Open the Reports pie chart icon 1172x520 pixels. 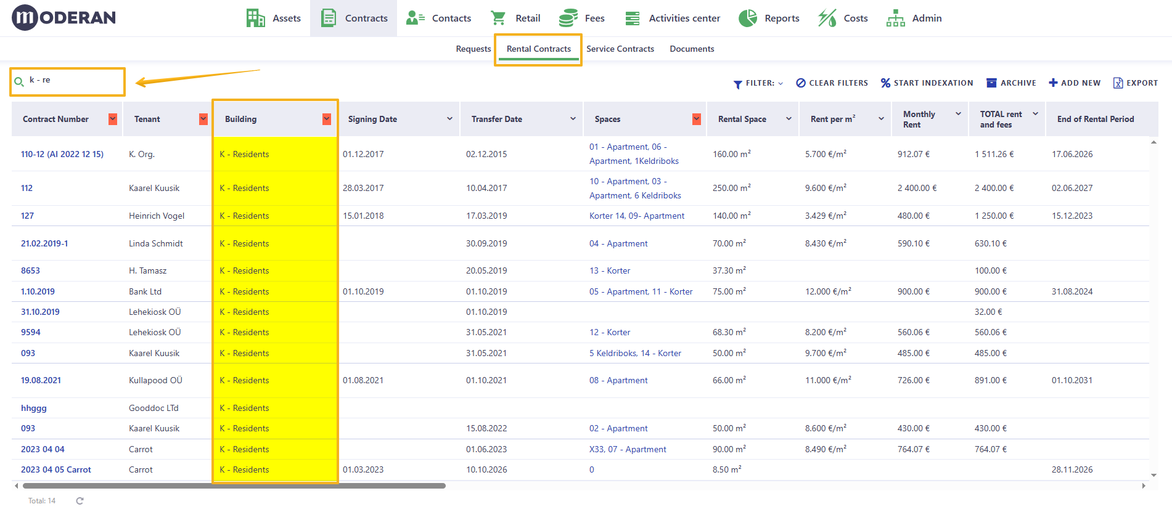[x=748, y=18]
